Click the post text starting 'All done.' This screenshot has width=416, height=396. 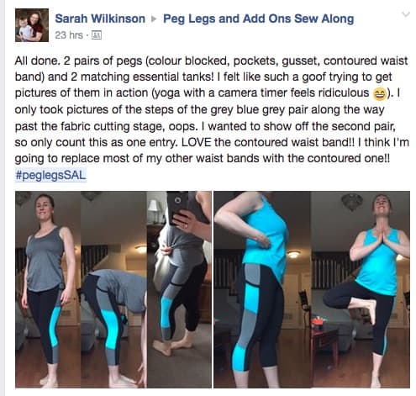pyautogui.click(x=212, y=109)
